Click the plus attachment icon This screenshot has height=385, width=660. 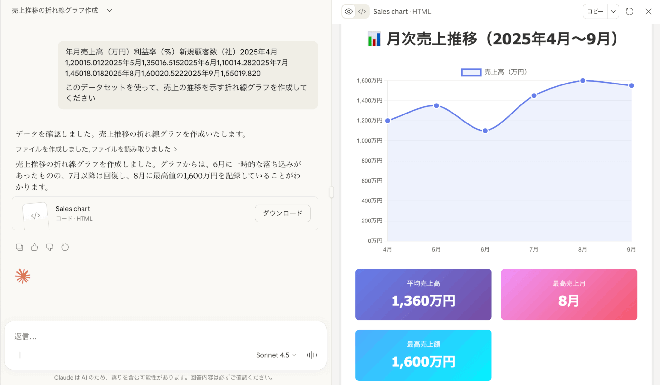click(20, 355)
